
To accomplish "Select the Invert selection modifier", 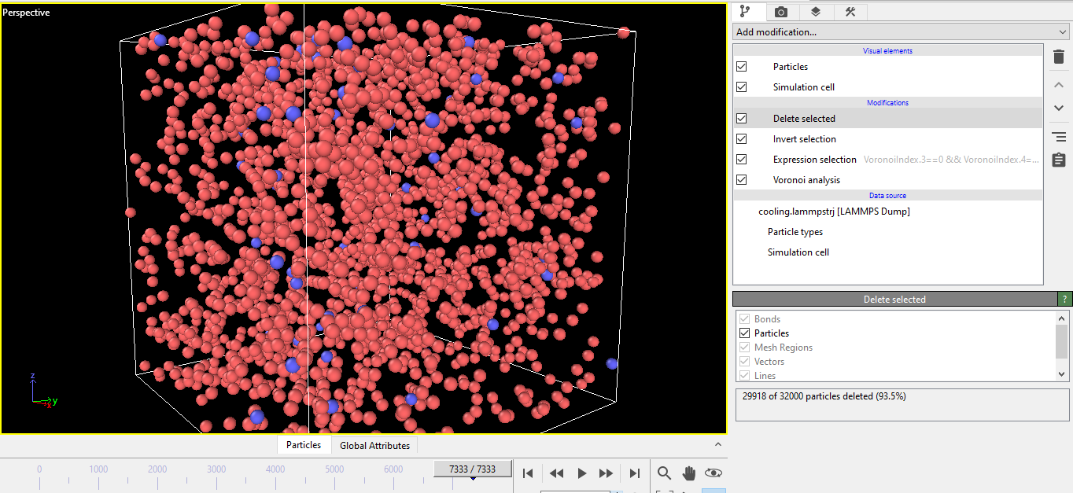I will (x=804, y=139).
